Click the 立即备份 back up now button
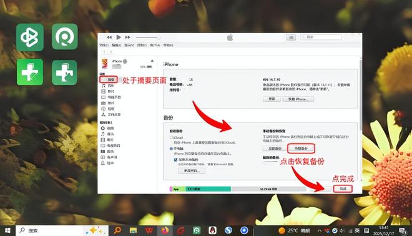This screenshot has width=412, height=236. pyautogui.click(x=275, y=149)
